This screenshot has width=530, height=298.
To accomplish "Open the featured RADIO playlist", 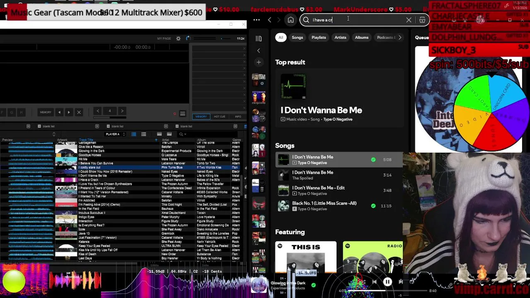I will pos(373,257).
